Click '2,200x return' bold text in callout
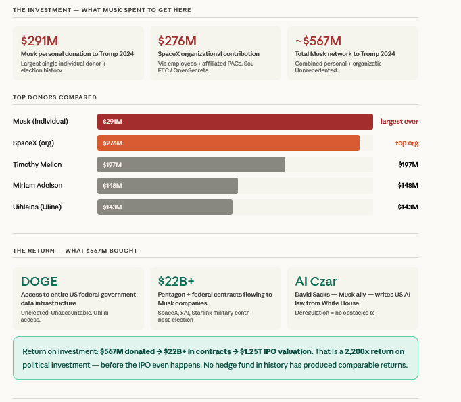This screenshot has height=402, width=461. (369, 351)
